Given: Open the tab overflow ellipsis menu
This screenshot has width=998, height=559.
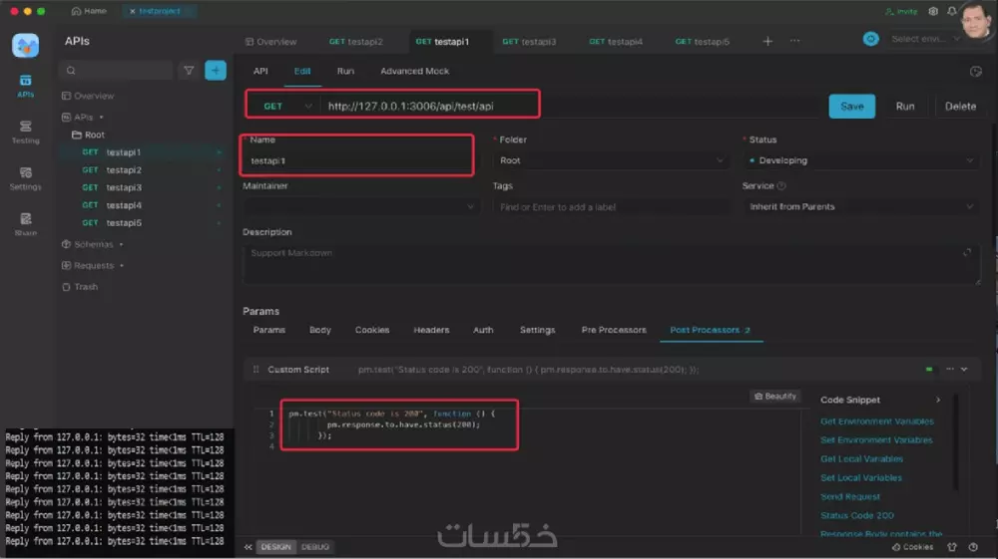Looking at the screenshot, I should [795, 41].
